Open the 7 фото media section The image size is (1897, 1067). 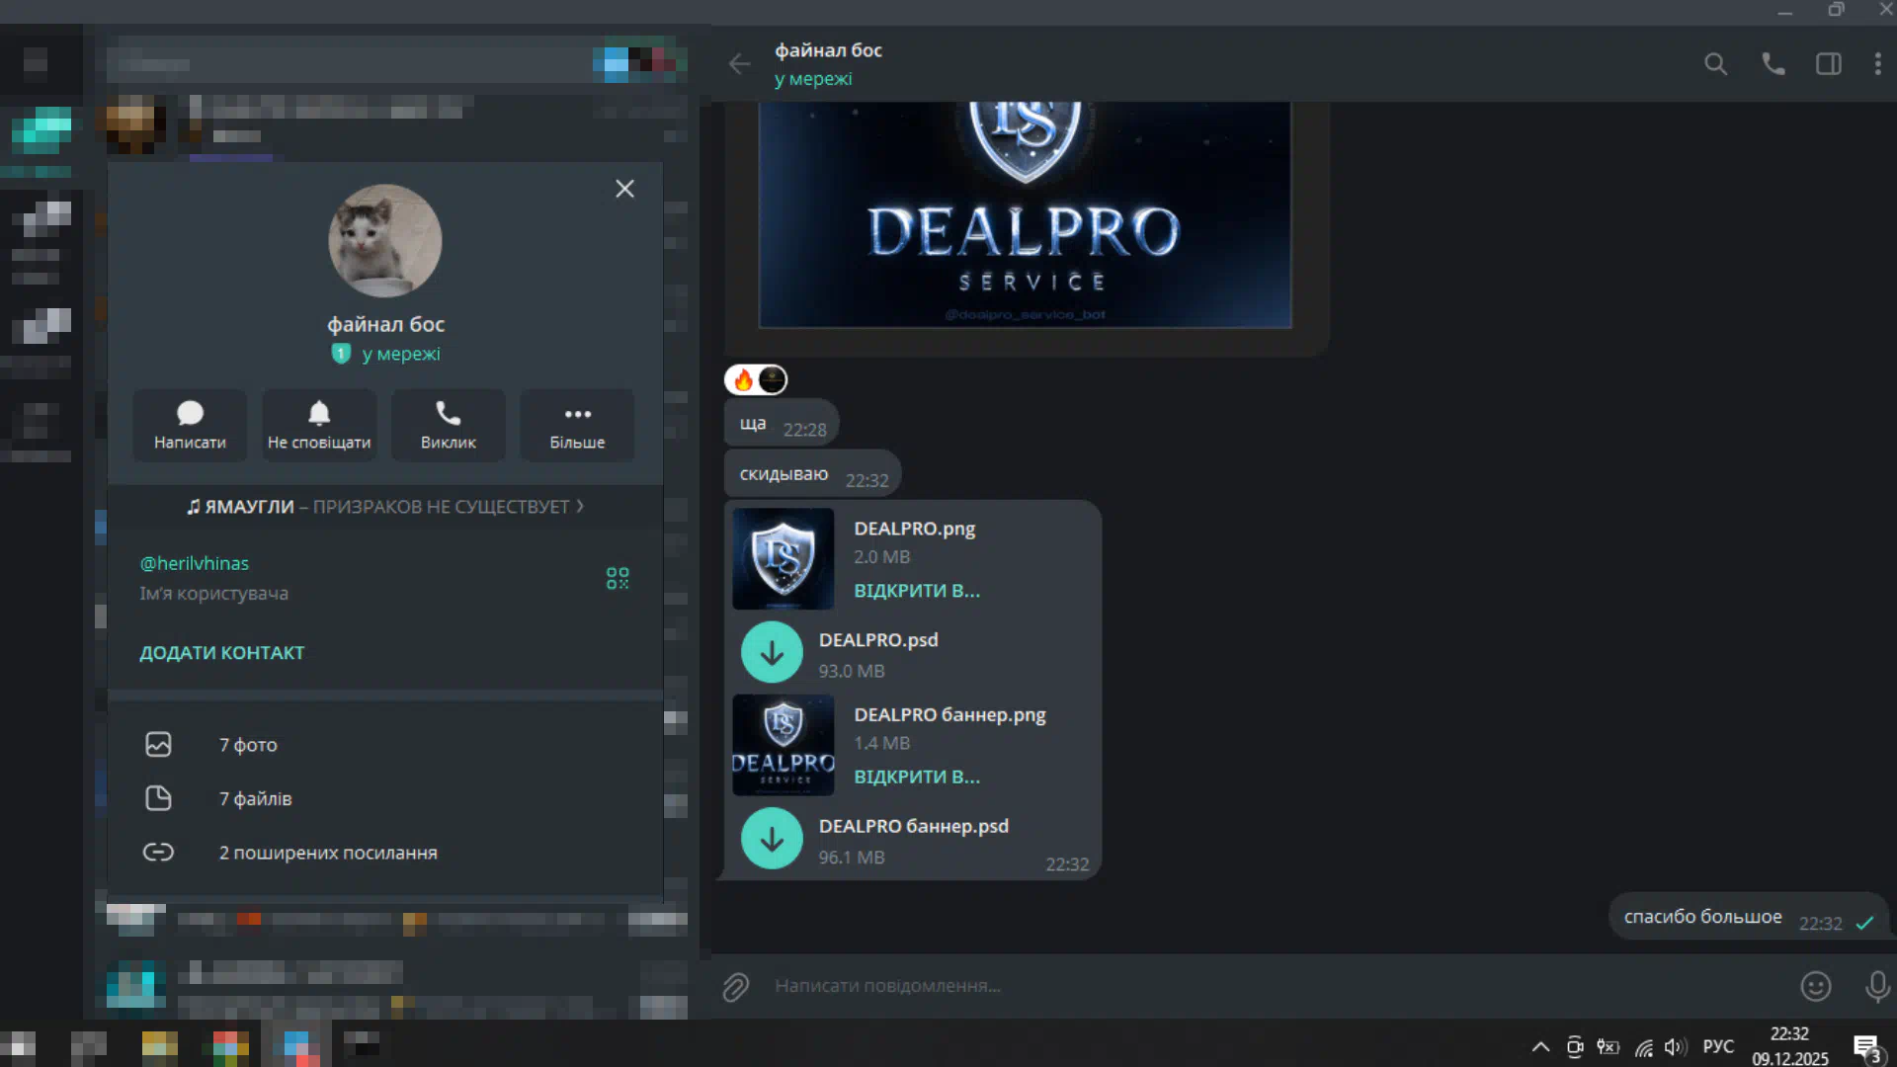click(x=247, y=745)
